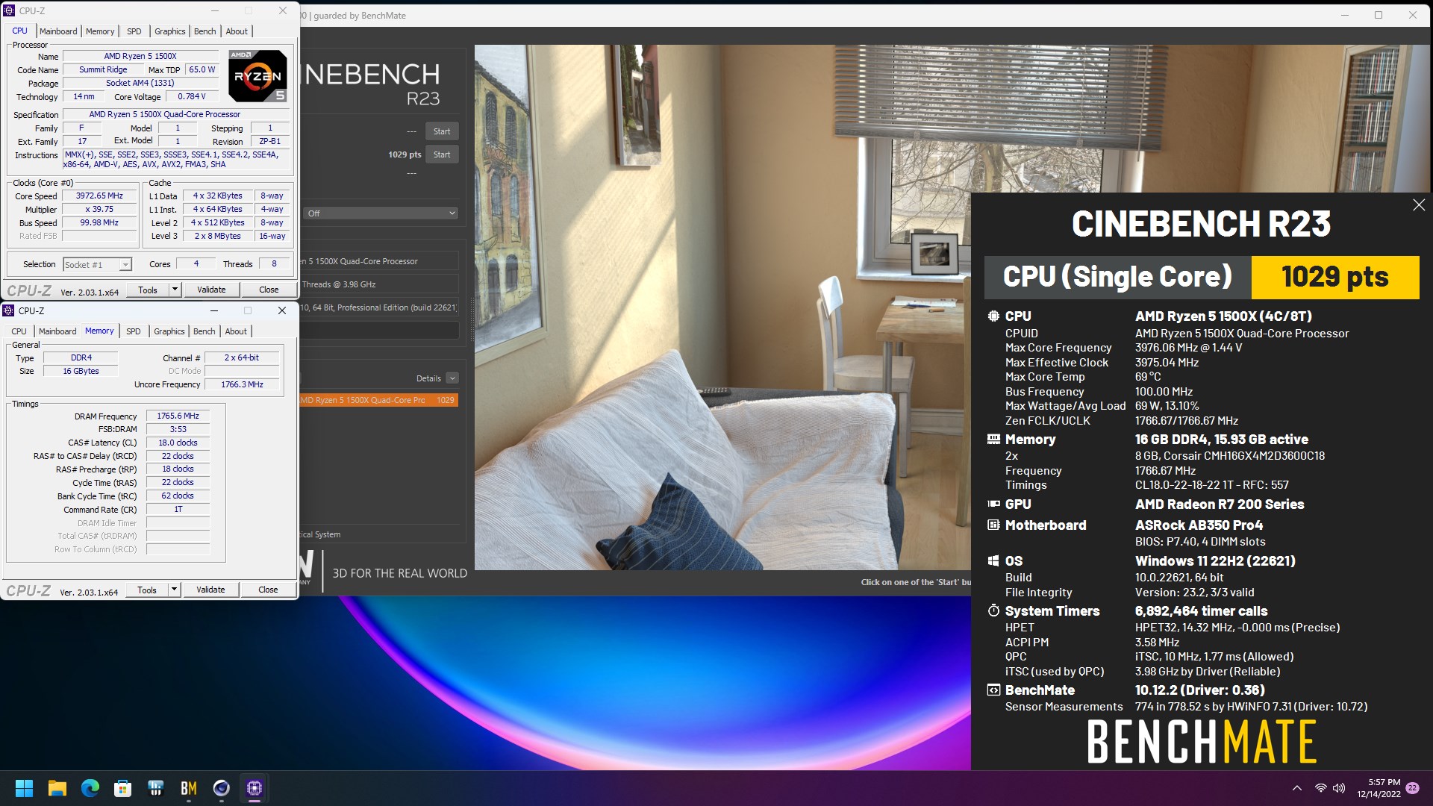
Task: Open the Windows Start menu
Action: [x=24, y=788]
